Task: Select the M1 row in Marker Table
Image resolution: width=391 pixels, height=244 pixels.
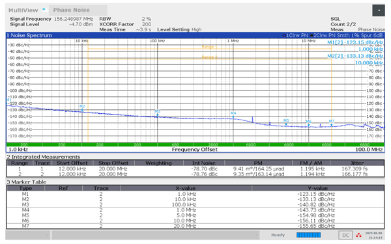Action: click(x=195, y=194)
